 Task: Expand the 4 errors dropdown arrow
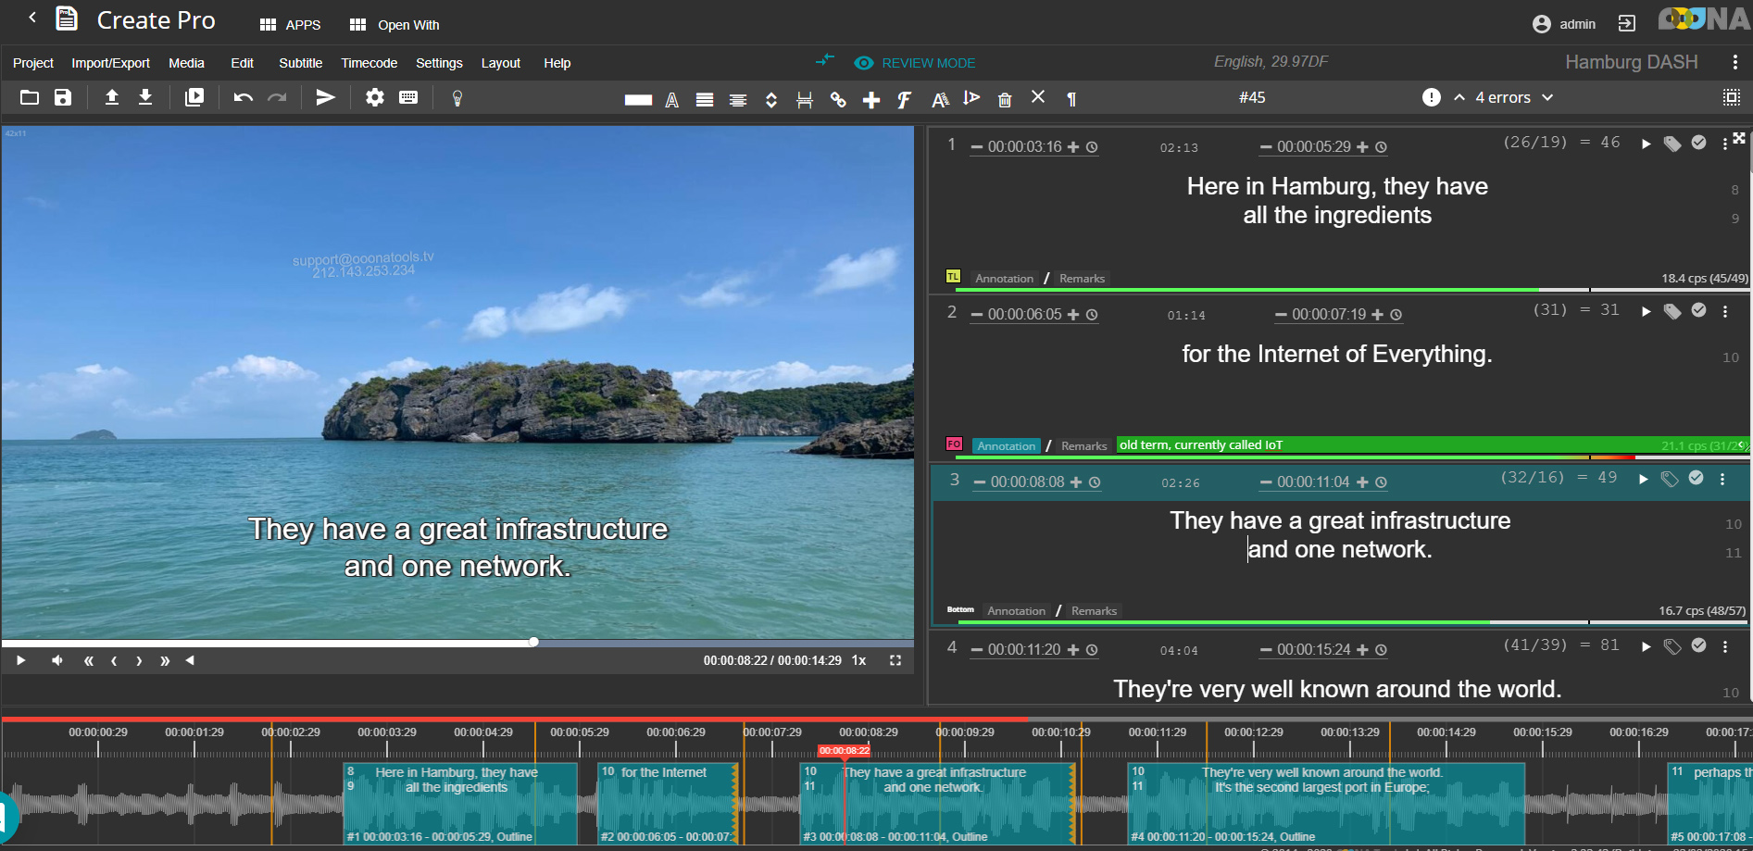(1547, 97)
